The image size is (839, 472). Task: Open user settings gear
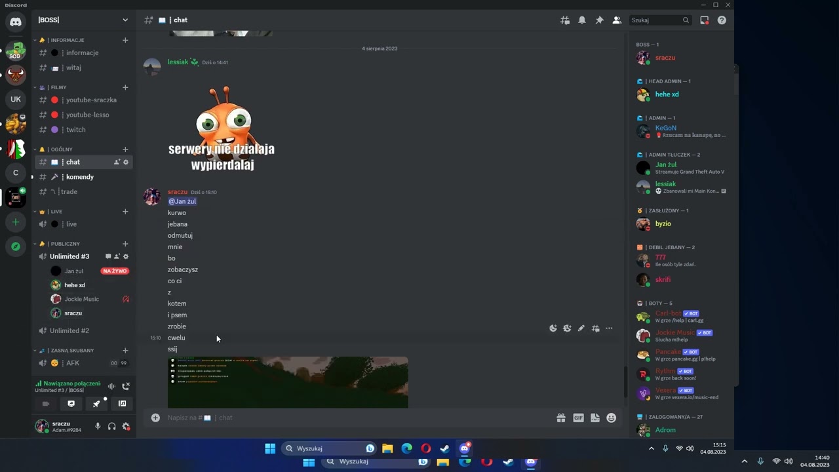click(126, 427)
